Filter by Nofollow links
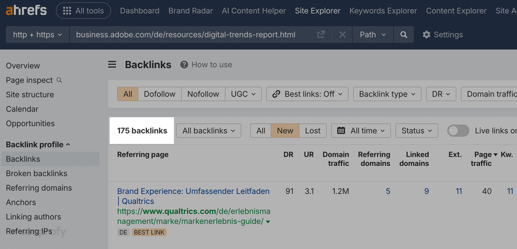 [x=203, y=94]
